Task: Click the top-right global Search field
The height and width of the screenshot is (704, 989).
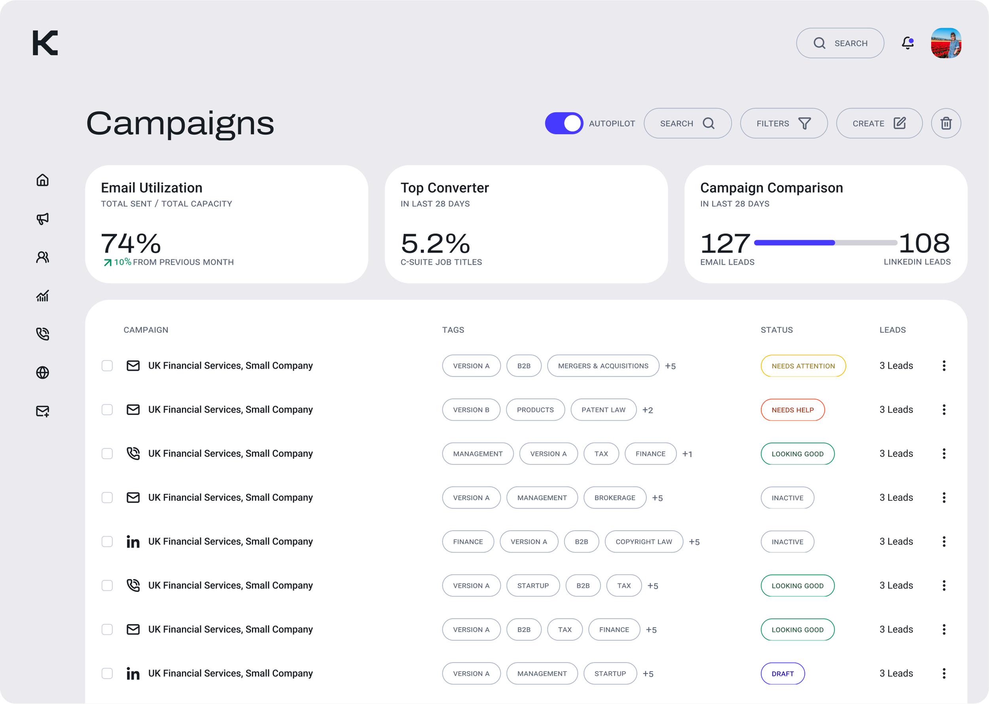Action: point(840,44)
